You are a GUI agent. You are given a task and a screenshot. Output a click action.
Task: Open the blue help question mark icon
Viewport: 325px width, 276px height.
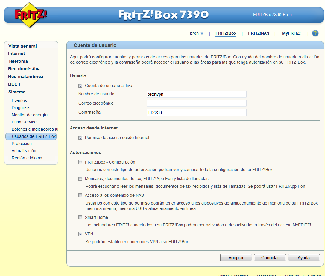tap(315, 33)
